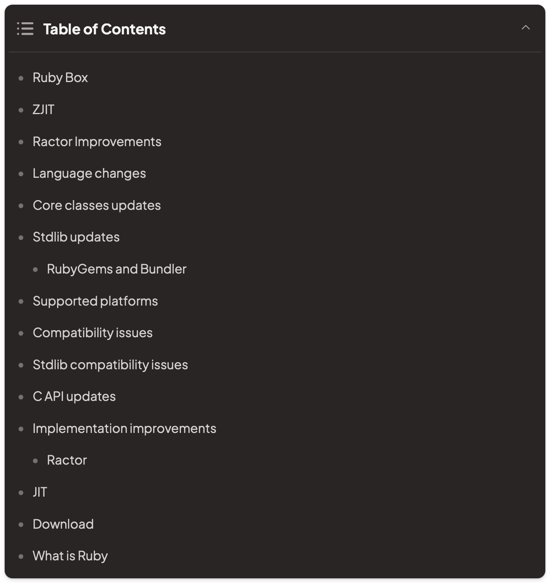
Task: Collapse the Table of Contents panel
Action: 525,27
